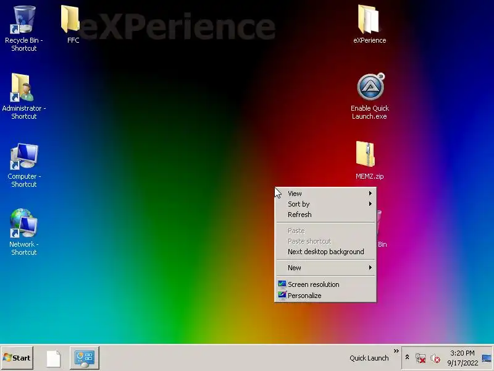
Task: Choose Screen resolution menu item
Action: click(x=325, y=284)
